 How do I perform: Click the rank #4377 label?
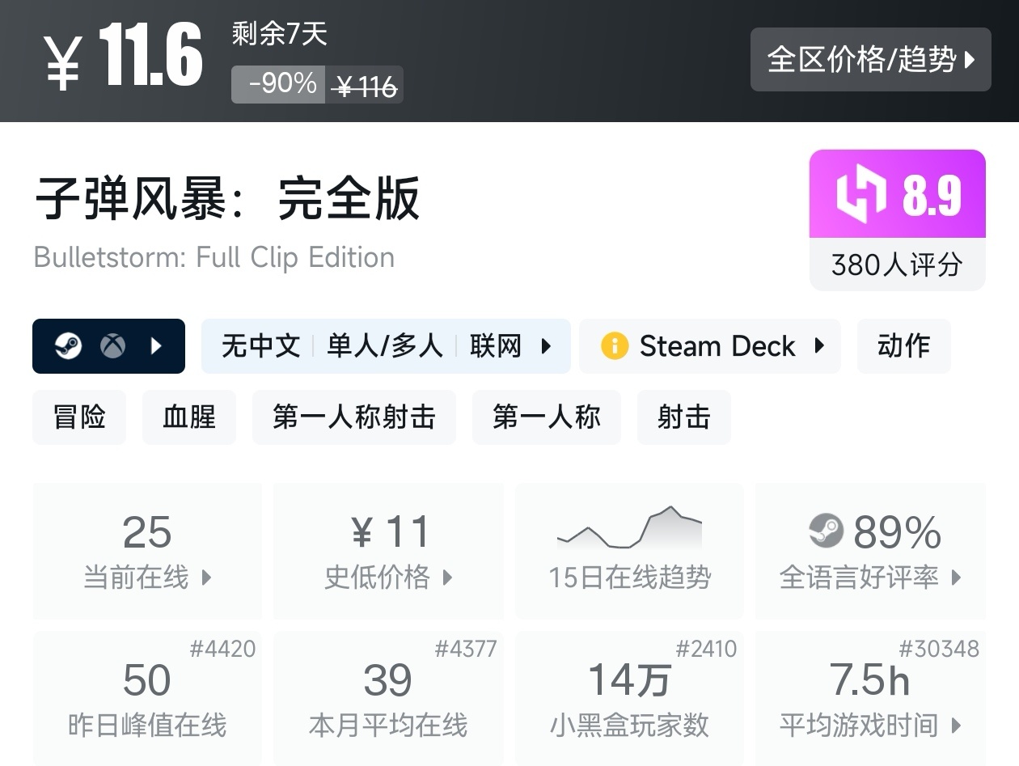(x=466, y=649)
